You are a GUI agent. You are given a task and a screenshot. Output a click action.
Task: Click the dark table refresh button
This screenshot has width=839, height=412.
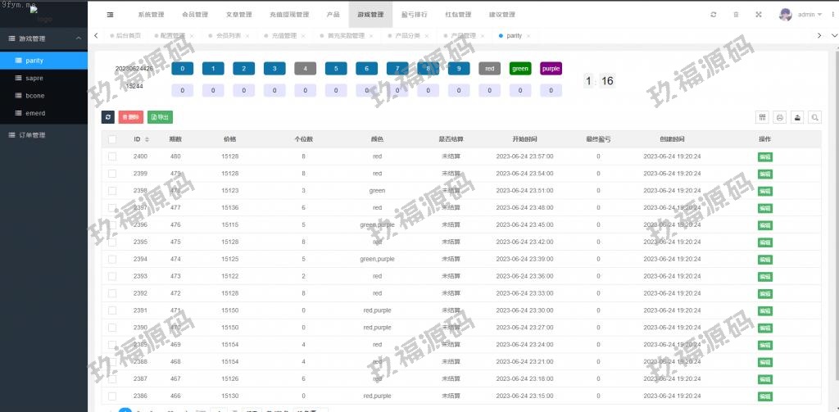(x=108, y=118)
